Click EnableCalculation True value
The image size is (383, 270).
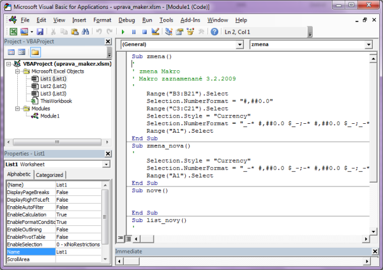pos(78,214)
